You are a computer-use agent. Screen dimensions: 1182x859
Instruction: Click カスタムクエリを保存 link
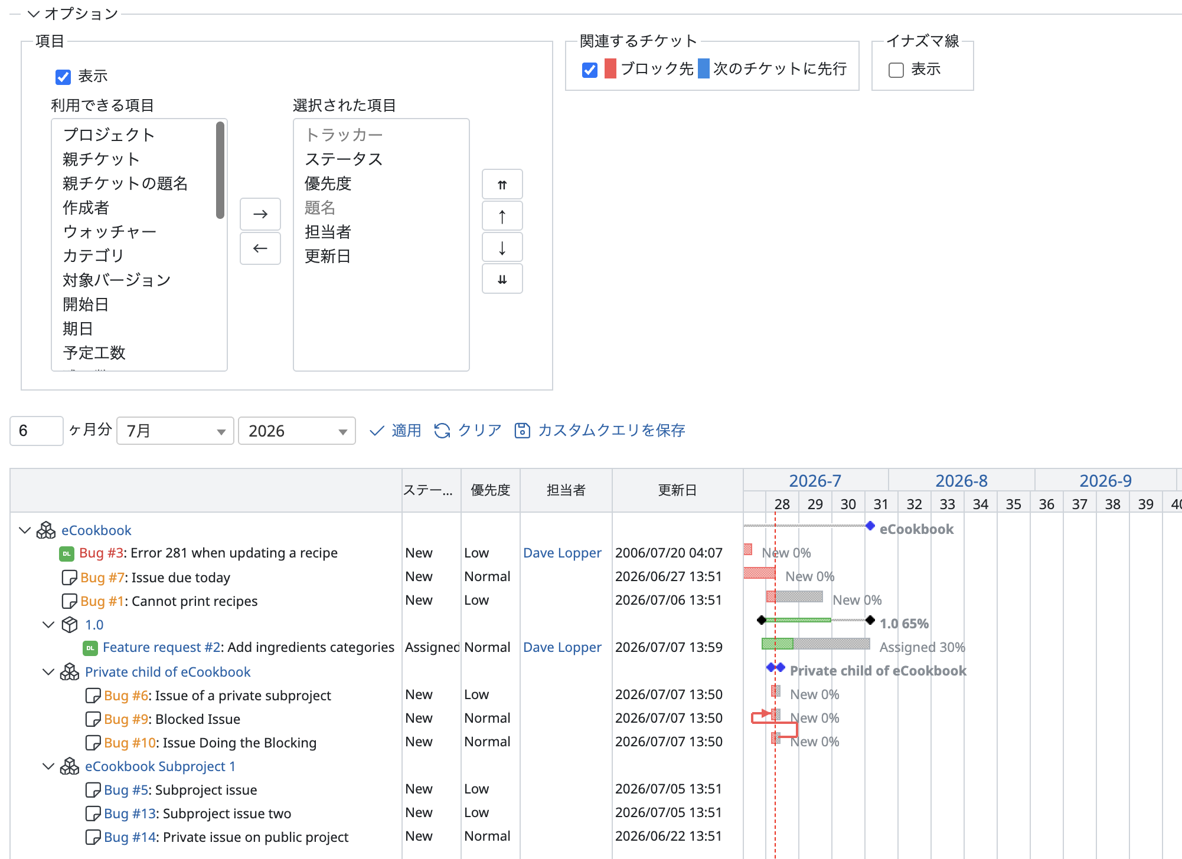click(x=612, y=431)
